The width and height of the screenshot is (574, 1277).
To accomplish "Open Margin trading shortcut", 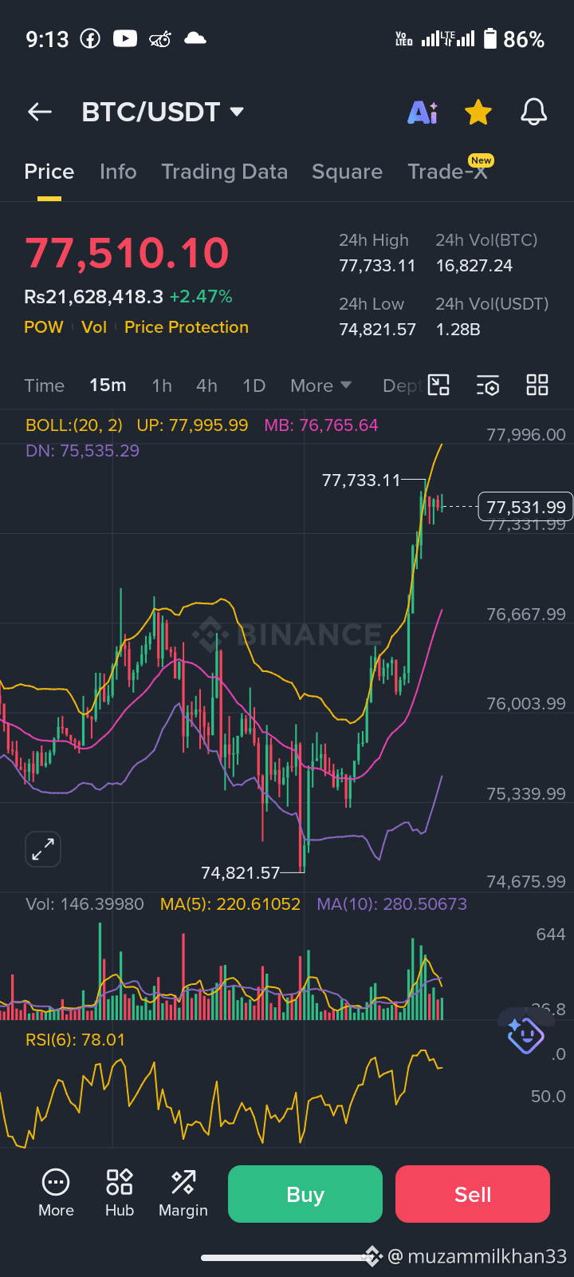I will coord(183,1193).
